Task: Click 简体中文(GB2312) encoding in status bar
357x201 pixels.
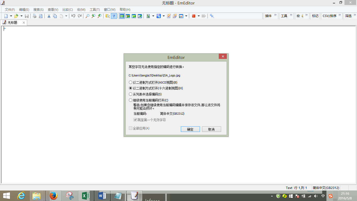Action: pyautogui.click(x=326, y=188)
